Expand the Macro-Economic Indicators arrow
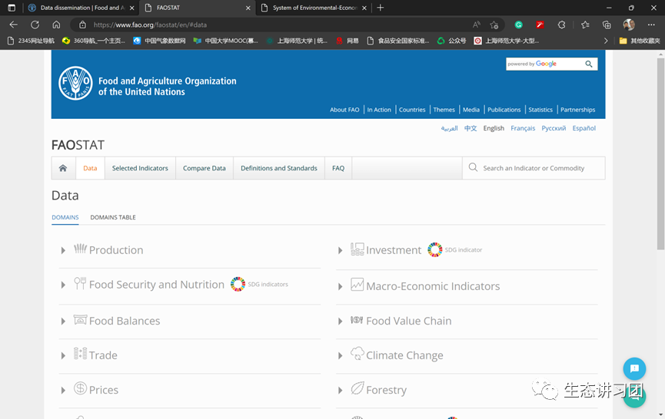This screenshot has width=665, height=419. pos(340,286)
